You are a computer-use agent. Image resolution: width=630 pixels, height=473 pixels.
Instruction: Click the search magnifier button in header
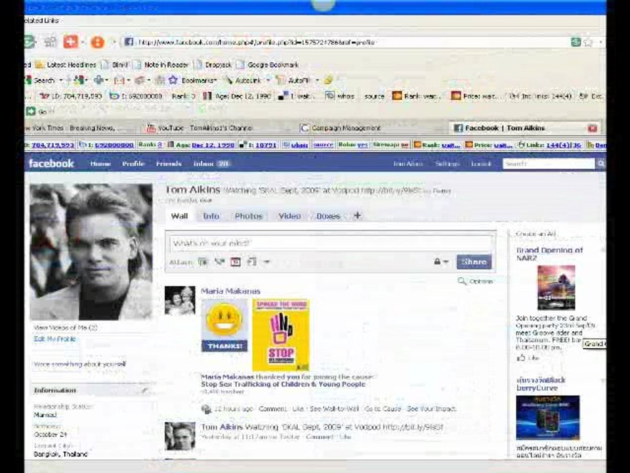click(x=600, y=164)
